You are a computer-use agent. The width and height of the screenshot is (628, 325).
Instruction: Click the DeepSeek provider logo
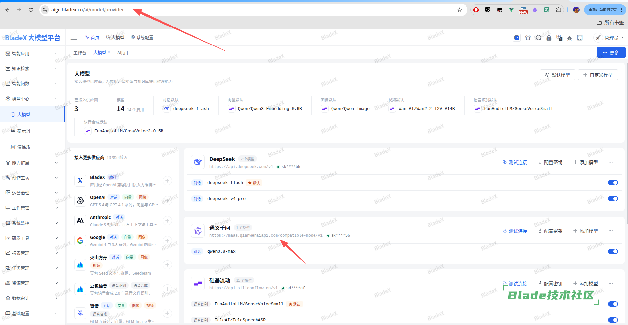(x=198, y=162)
